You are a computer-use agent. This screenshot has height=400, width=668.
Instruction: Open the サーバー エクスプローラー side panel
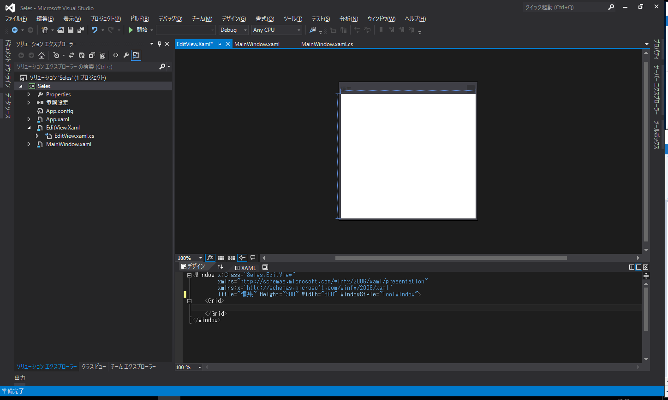coord(656,90)
